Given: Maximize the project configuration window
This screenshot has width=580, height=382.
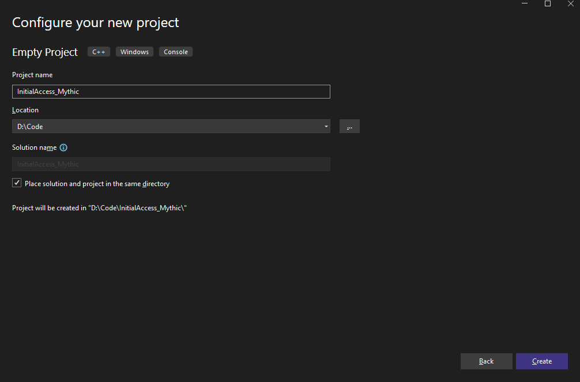Looking at the screenshot, I should pos(548,4).
